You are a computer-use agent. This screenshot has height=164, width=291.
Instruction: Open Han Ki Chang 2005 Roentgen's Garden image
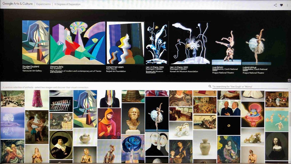click(157, 43)
